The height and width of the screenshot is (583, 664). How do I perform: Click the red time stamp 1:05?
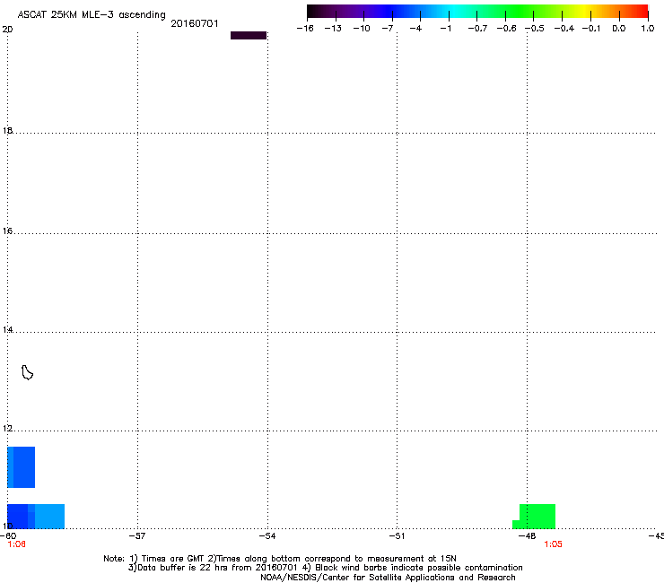pos(553,544)
